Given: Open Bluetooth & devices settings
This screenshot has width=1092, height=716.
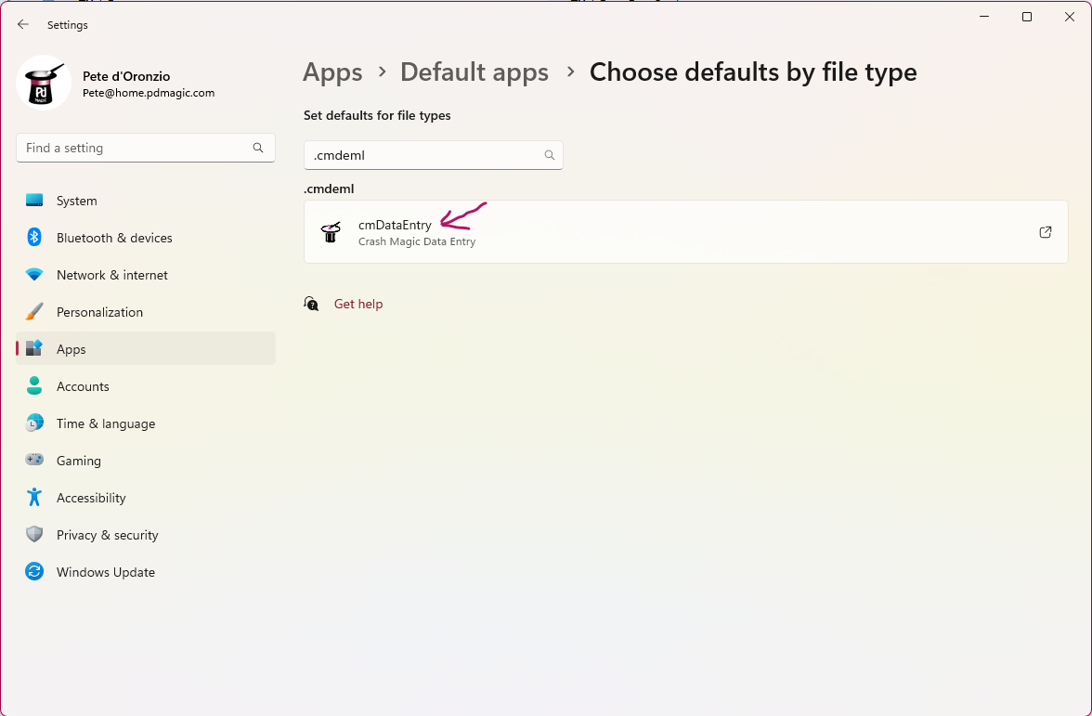Looking at the screenshot, I should (146, 238).
